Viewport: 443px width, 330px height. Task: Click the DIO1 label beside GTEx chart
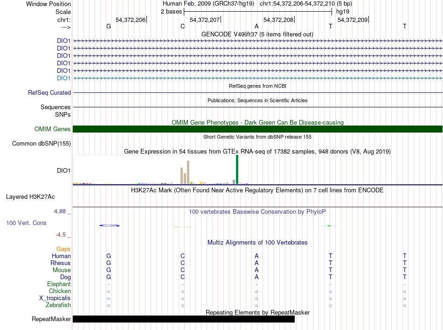(x=63, y=170)
